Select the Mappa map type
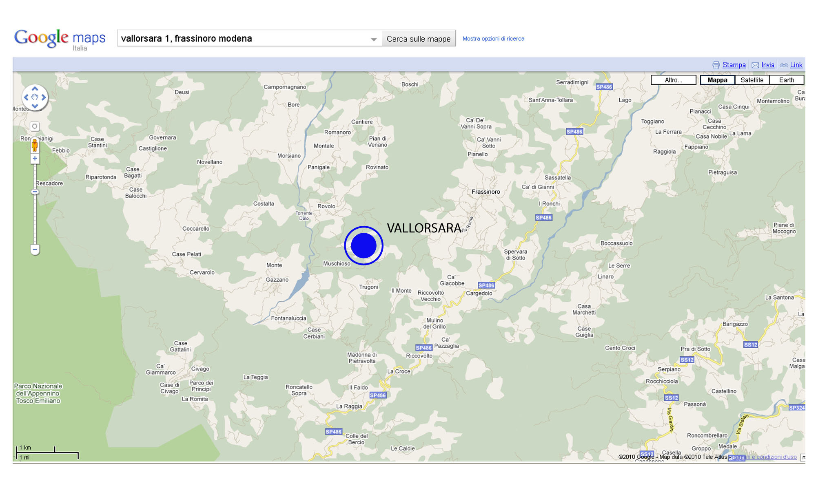This screenshot has height=477, width=818. (717, 80)
